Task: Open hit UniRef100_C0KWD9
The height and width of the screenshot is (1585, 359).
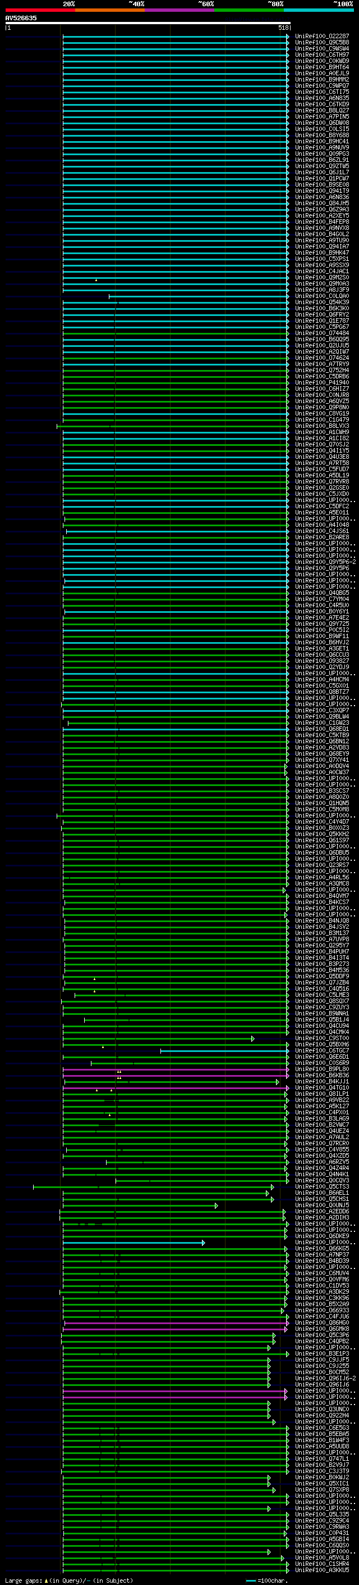Action: [x=321, y=61]
